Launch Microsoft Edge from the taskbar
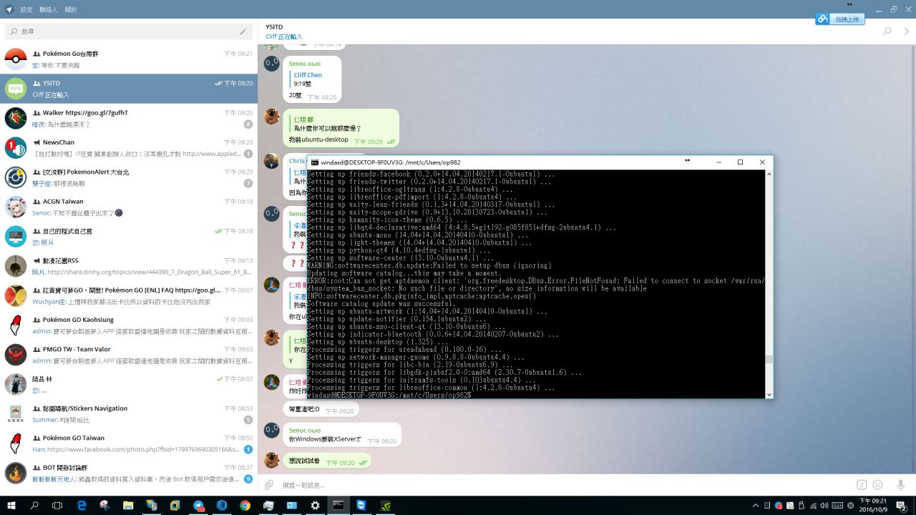This screenshot has height=515, width=916. (82, 505)
